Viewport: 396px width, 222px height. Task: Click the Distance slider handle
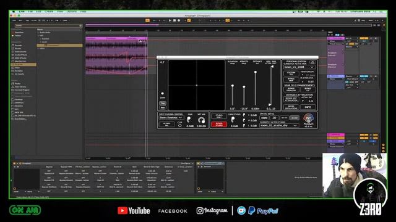point(256,72)
